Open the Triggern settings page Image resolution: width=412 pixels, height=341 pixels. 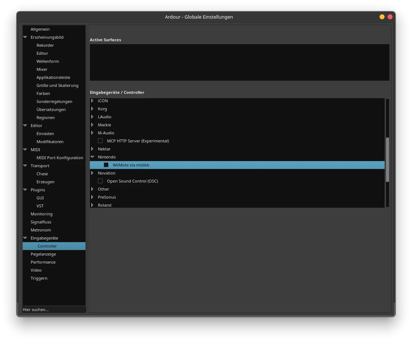[39, 278]
